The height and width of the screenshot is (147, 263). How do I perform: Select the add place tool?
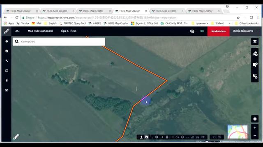point(255,65)
